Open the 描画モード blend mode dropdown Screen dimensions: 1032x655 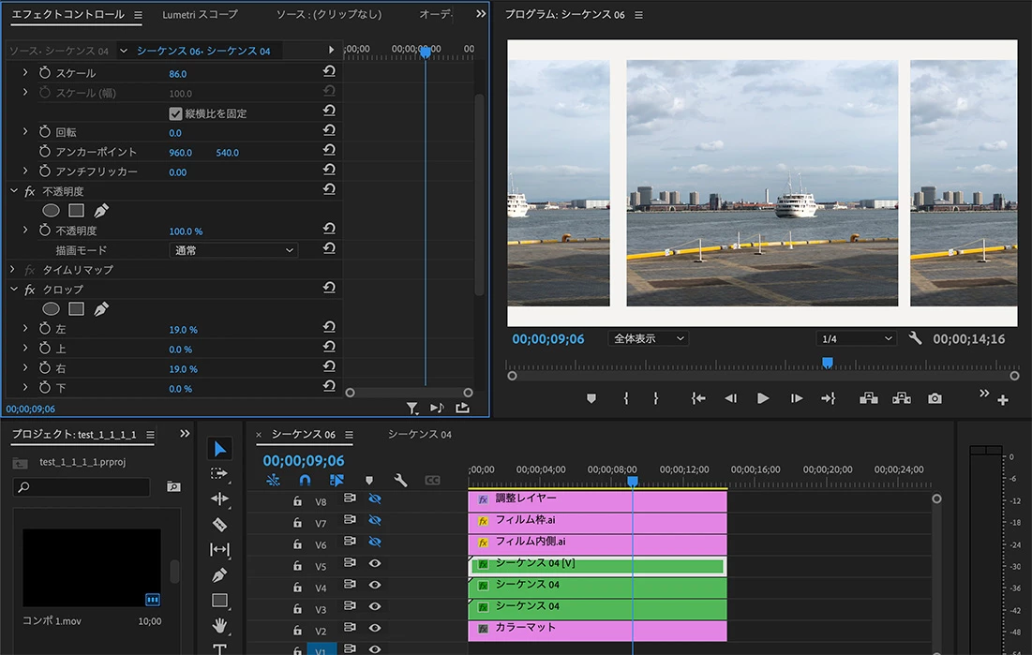tap(233, 250)
